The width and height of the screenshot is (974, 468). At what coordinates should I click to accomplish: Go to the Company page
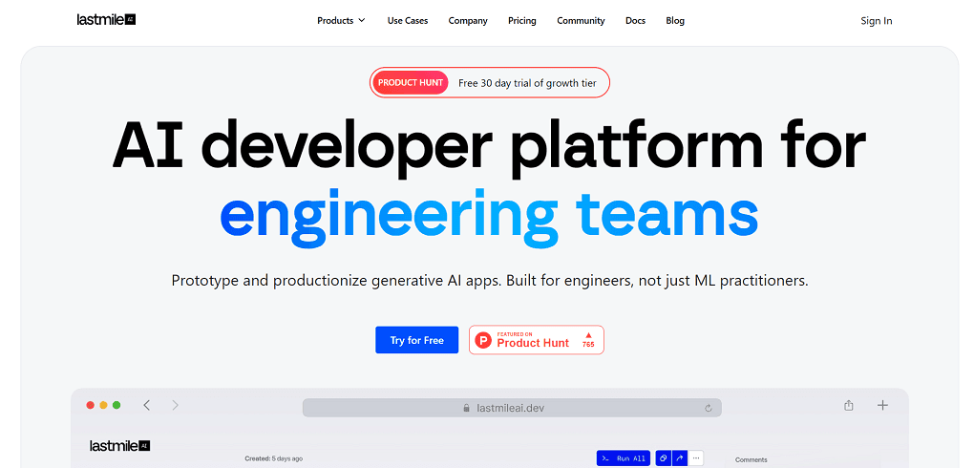coord(468,20)
